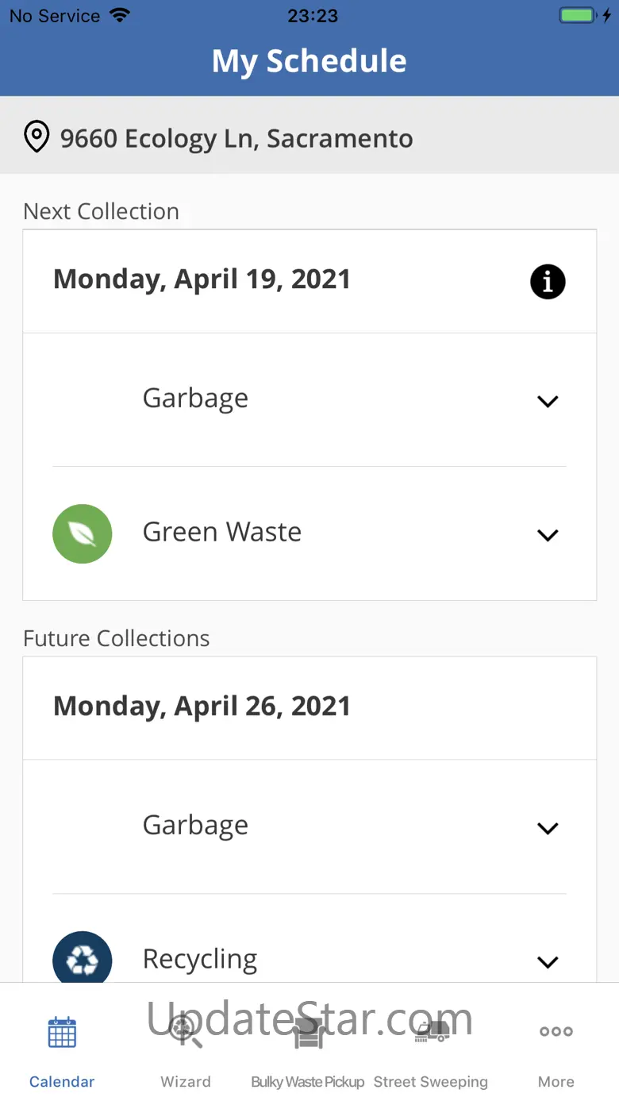Tap the info icon for April 19
Viewport: 619px width, 1101px height.
(548, 282)
